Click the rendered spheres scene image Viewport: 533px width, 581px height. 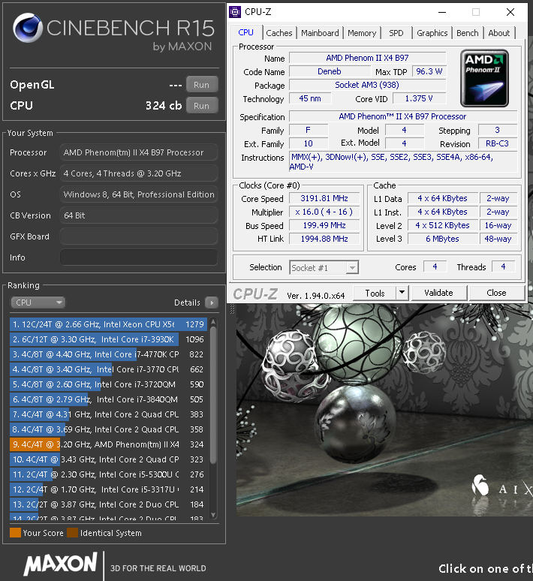coord(384,409)
